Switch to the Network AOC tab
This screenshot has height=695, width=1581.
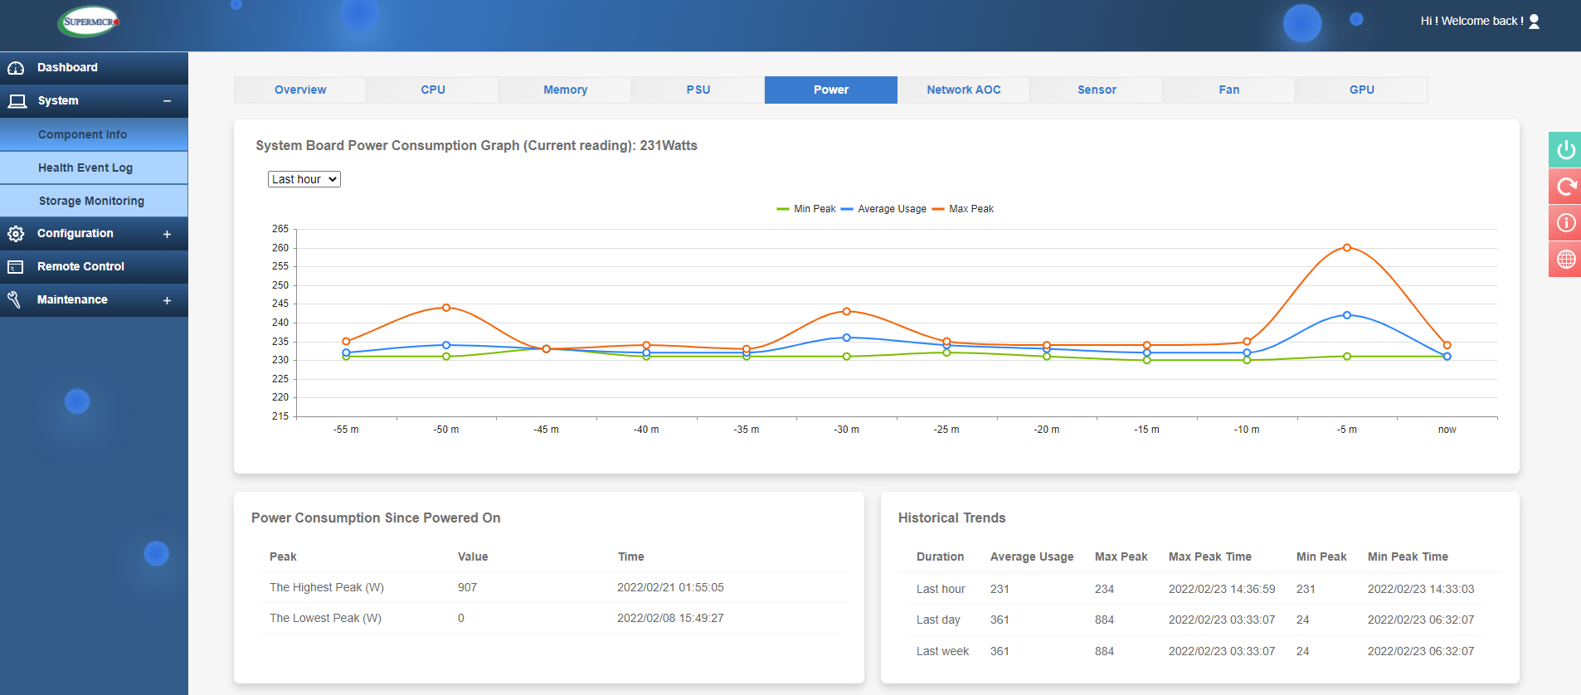click(963, 90)
